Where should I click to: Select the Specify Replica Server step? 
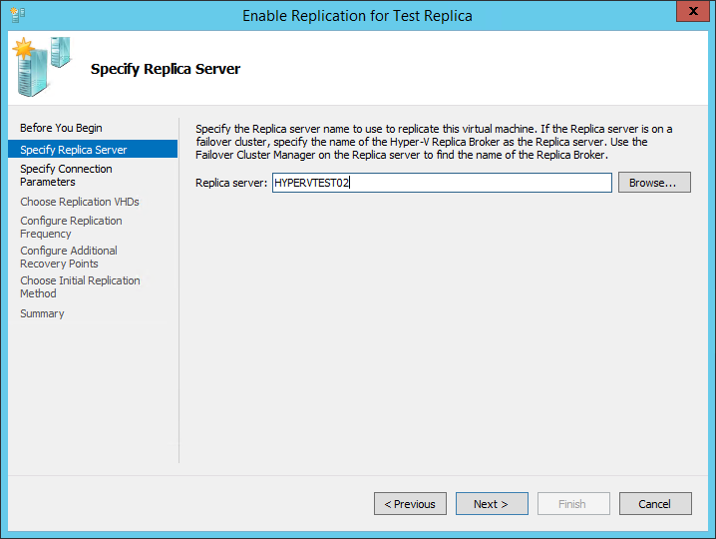(x=93, y=149)
